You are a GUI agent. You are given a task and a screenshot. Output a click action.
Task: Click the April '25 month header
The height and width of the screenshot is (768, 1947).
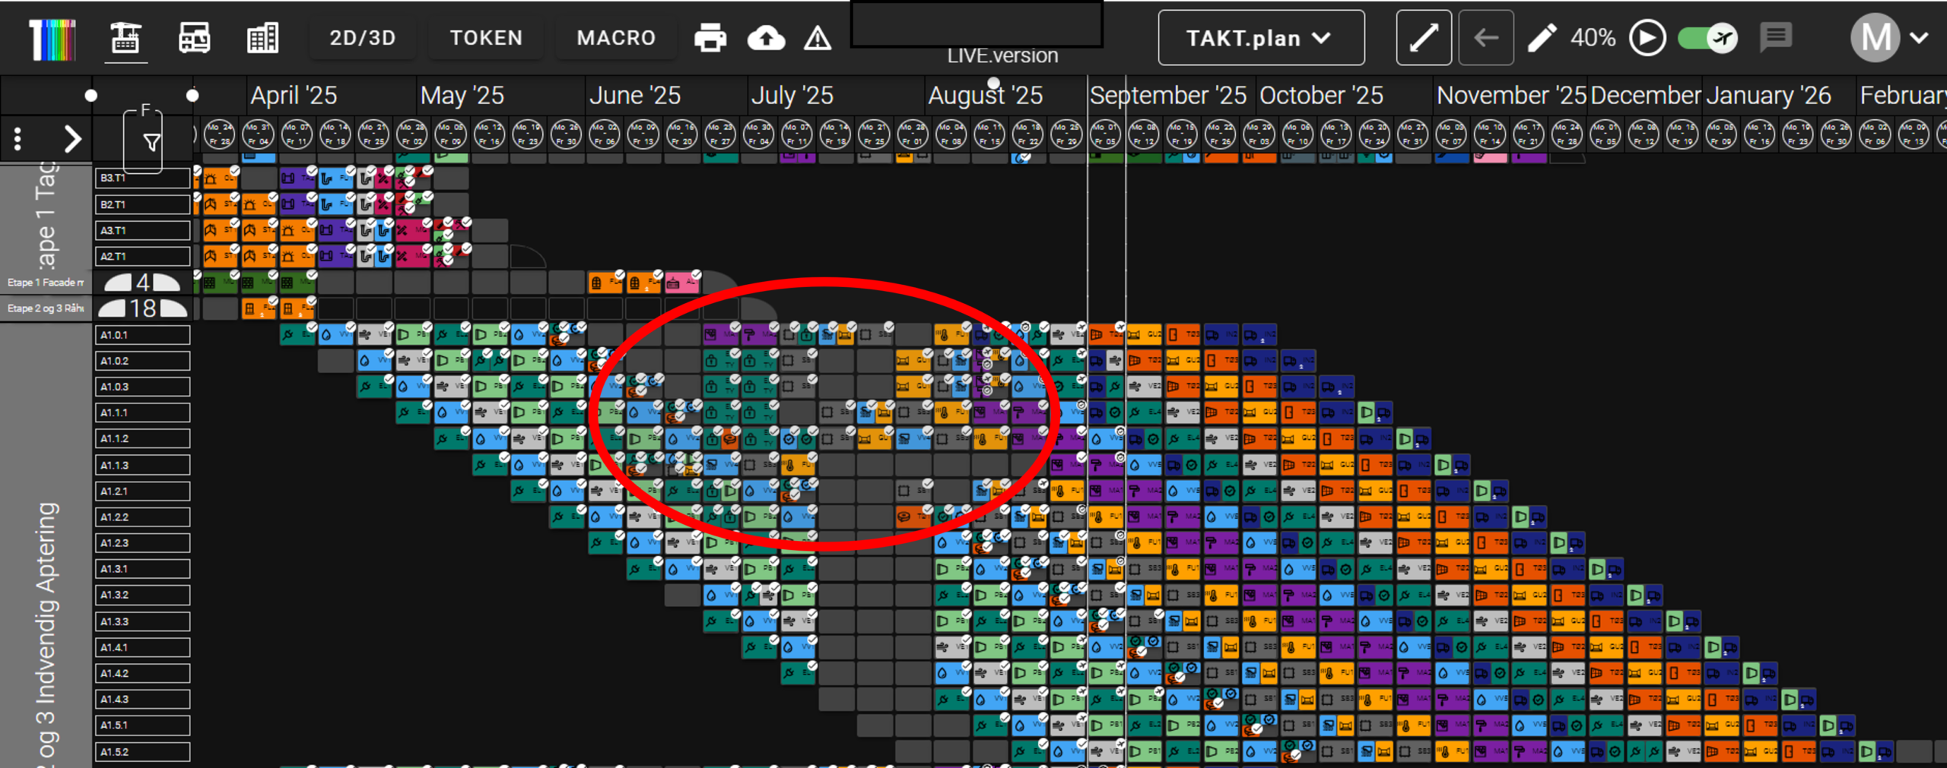click(294, 96)
